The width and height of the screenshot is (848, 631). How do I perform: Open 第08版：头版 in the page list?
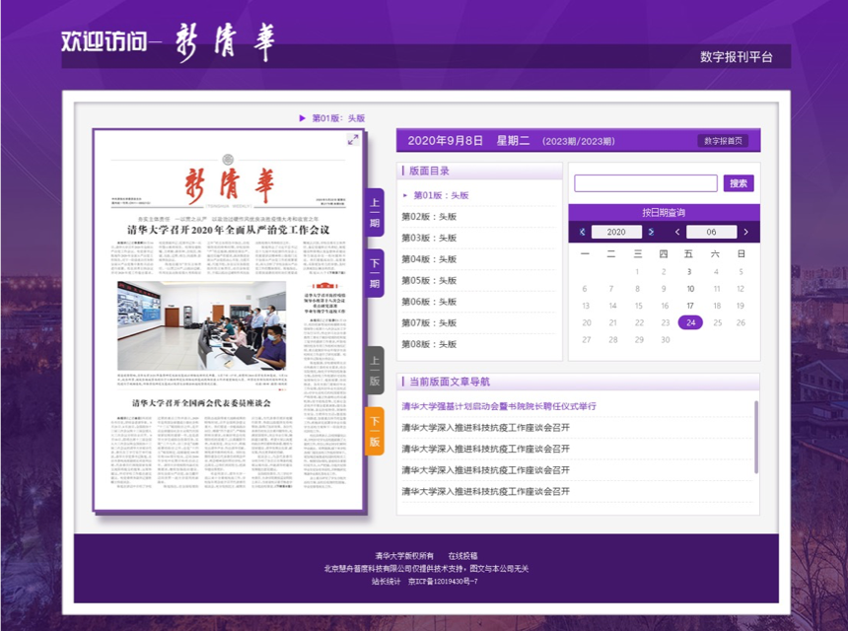(x=429, y=344)
